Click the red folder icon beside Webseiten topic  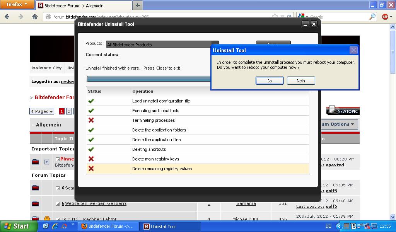click(x=35, y=203)
